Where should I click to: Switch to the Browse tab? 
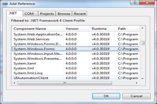click(64, 14)
